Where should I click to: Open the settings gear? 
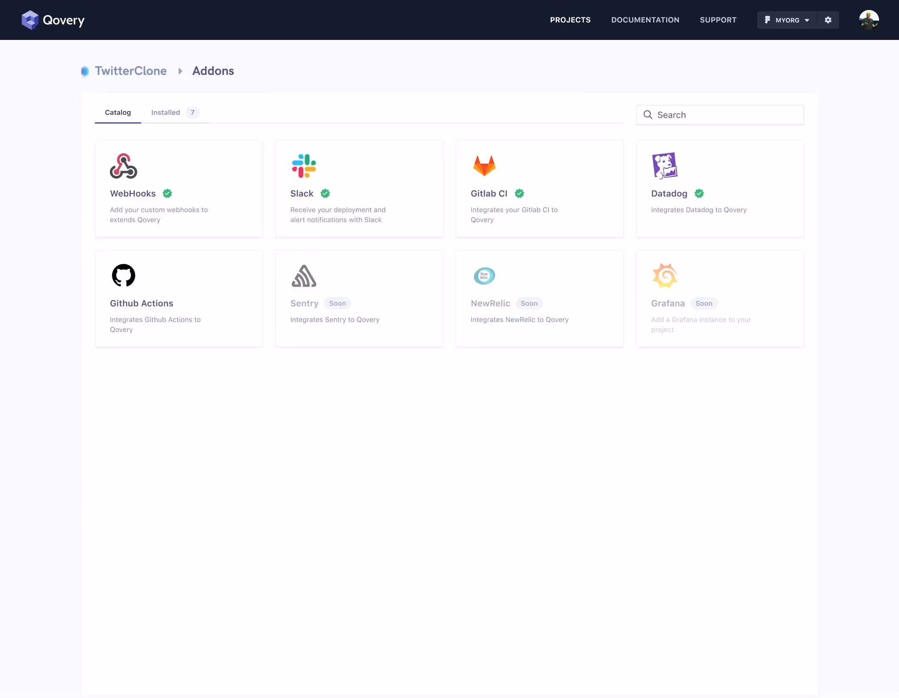click(x=828, y=20)
